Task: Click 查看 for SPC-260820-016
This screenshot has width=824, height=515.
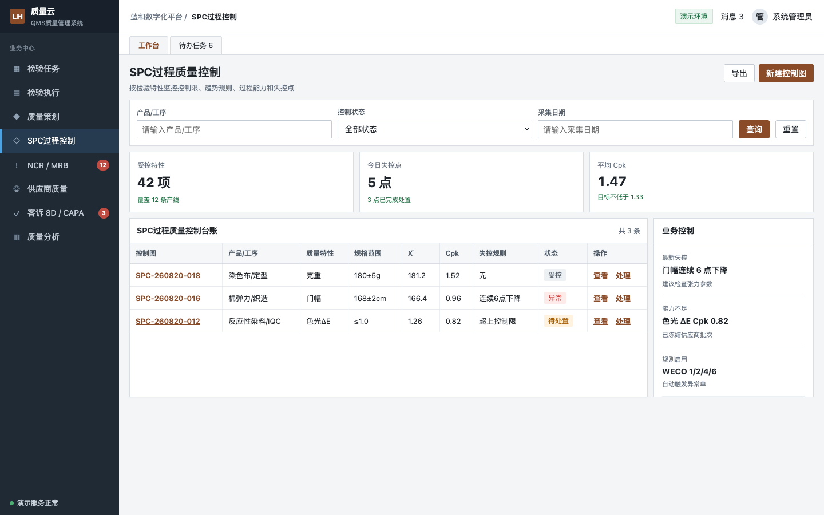Action: click(x=601, y=298)
